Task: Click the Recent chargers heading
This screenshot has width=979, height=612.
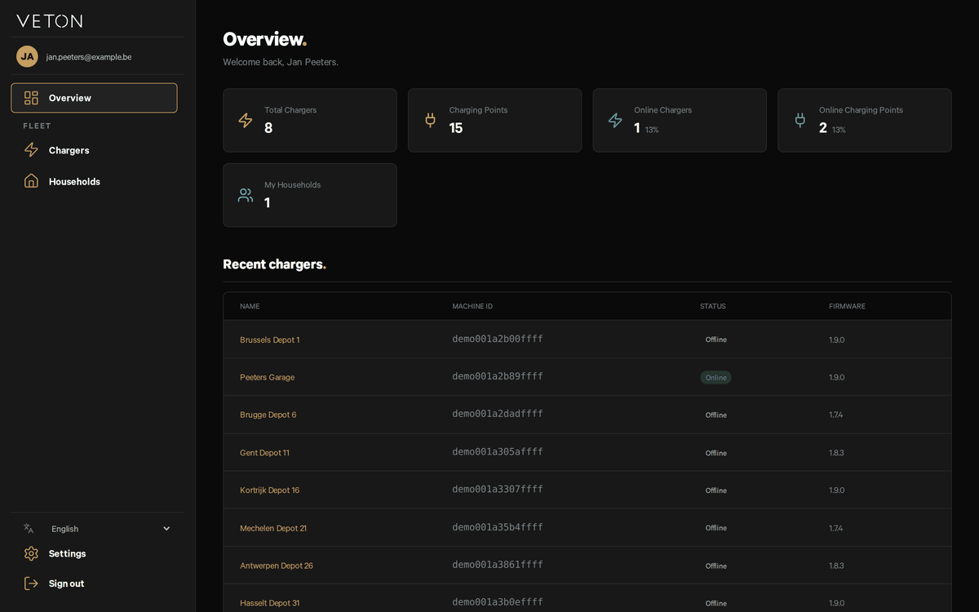Action: [274, 264]
